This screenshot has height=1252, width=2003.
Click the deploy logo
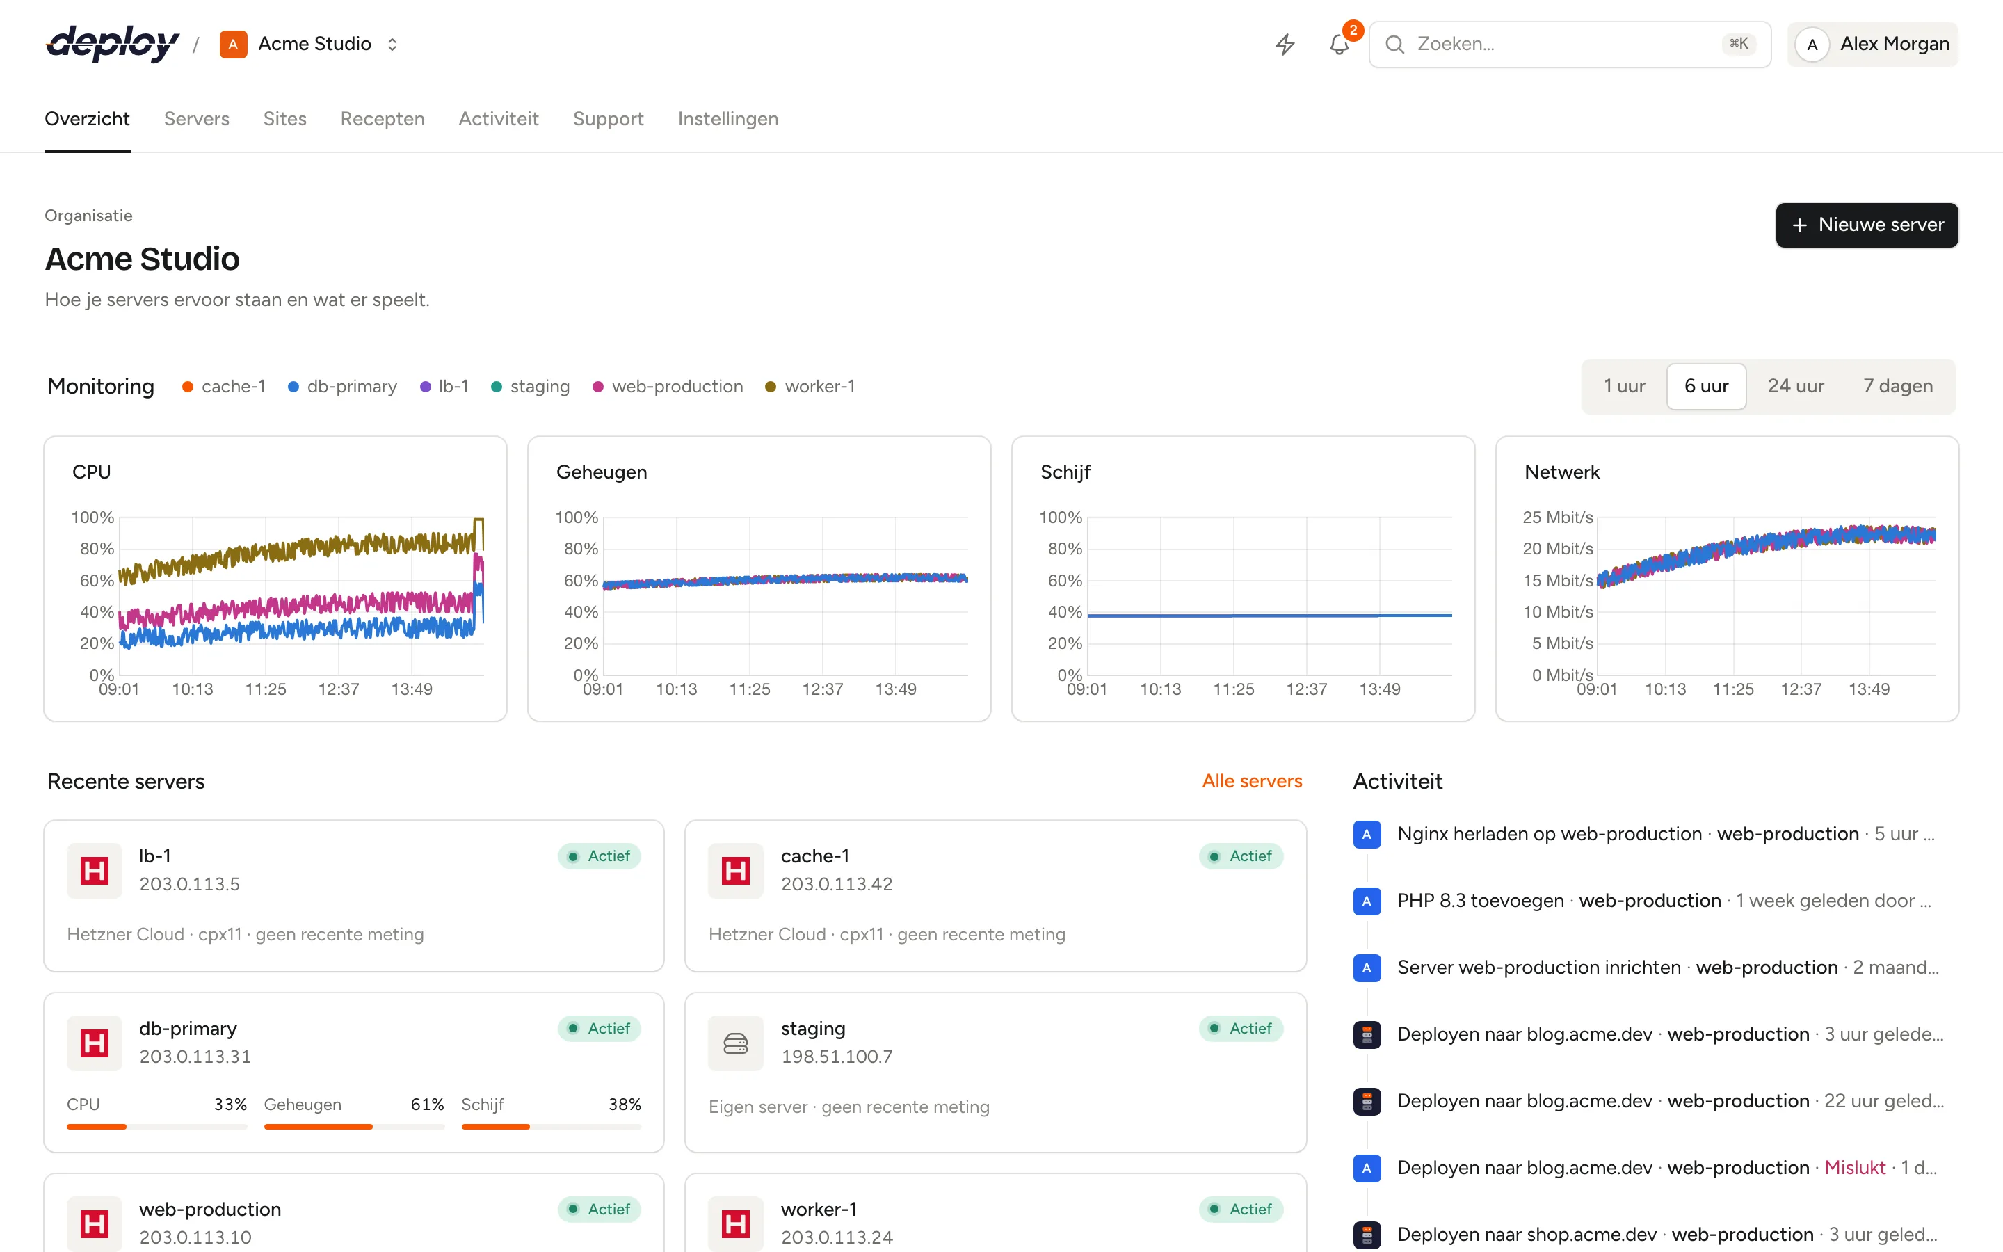pyautogui.click(x=113, y=44)
